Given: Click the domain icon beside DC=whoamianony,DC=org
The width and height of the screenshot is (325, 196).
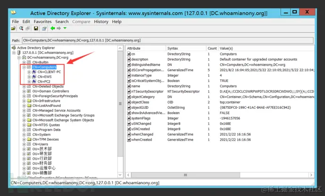Looking at the screenshot, I should (24, 57).
